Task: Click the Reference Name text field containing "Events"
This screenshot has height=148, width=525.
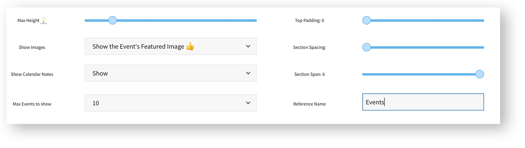Action: coord(423,102)
